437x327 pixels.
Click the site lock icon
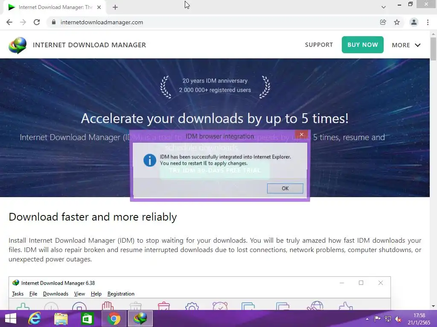(53, 22)
